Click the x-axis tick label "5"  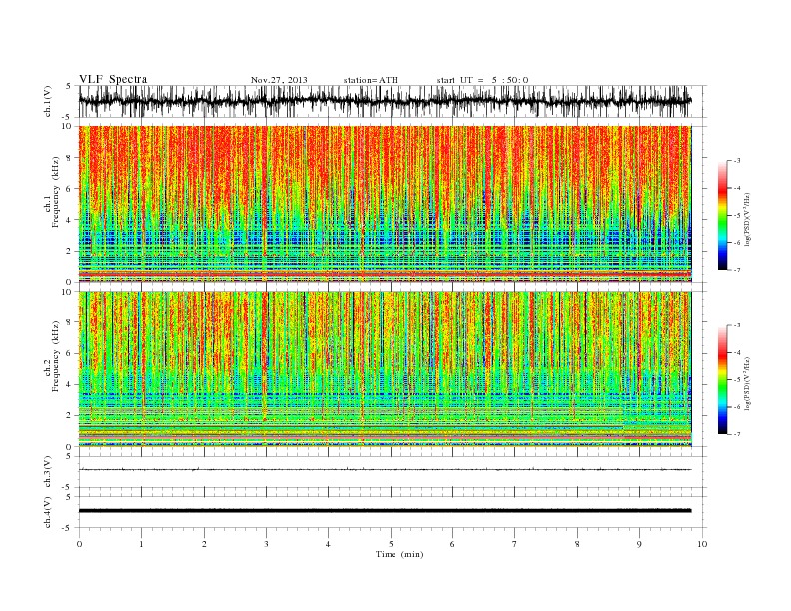[391, 544]
